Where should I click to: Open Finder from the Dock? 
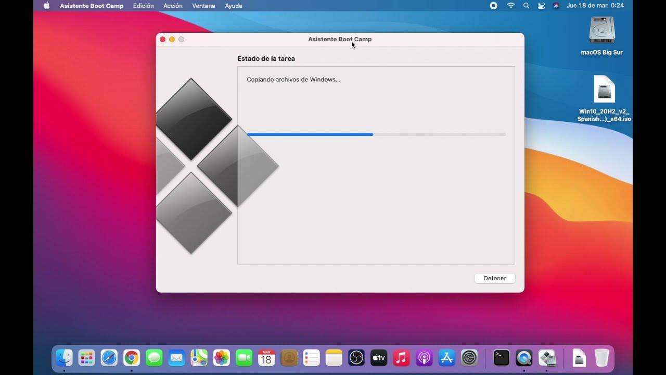click(x=64, y=358)
